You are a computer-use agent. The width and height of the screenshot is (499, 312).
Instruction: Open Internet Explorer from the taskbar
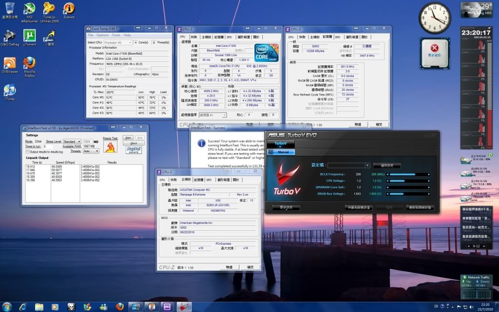[x=23, y=307]
